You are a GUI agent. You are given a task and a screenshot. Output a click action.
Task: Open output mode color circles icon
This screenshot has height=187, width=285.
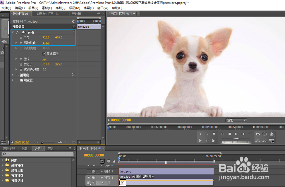coord(272,134)
